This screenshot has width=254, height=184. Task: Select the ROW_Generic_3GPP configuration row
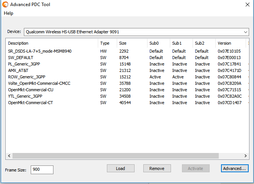coord(127,77)
